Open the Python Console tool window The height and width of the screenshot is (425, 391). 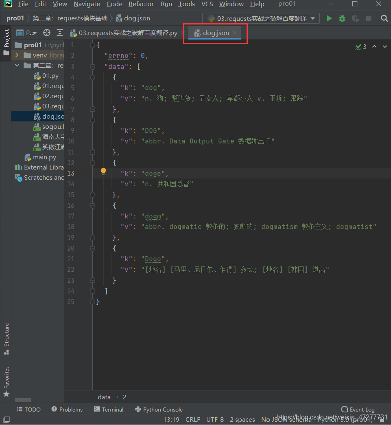159,409
